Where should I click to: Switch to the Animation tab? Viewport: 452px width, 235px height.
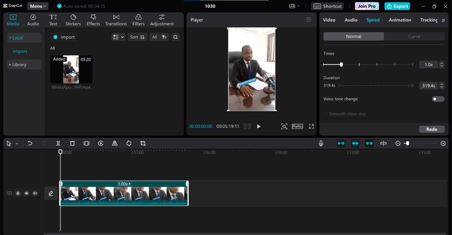pos(399,20)
